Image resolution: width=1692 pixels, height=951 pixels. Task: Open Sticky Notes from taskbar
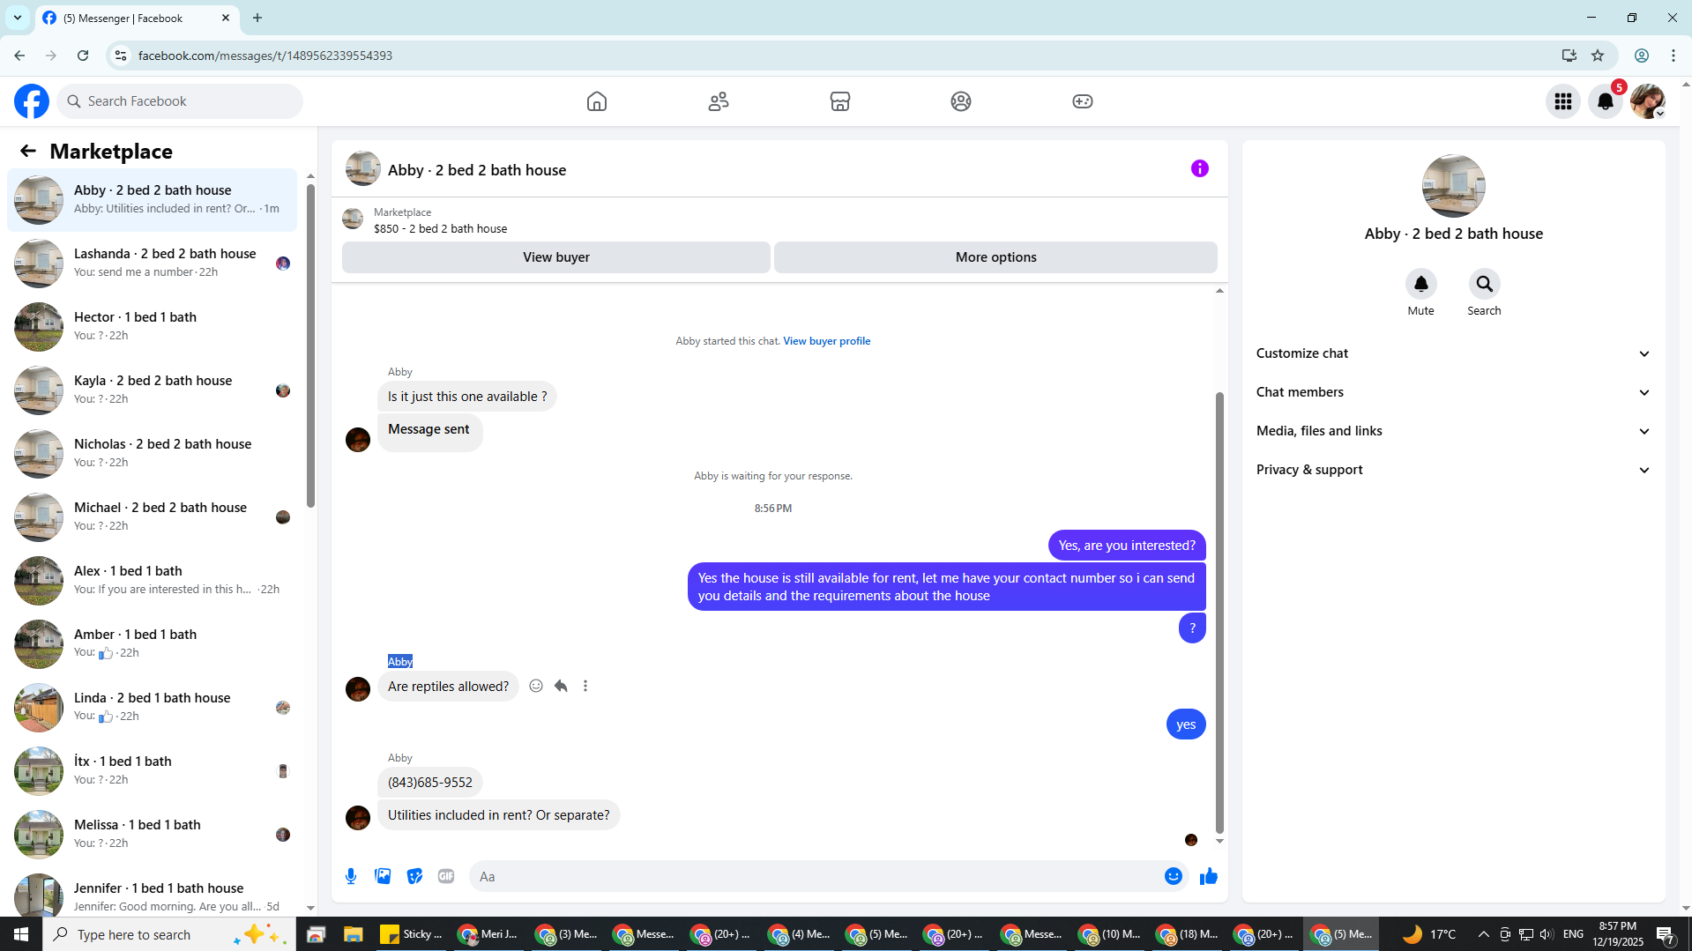[412, 934]
